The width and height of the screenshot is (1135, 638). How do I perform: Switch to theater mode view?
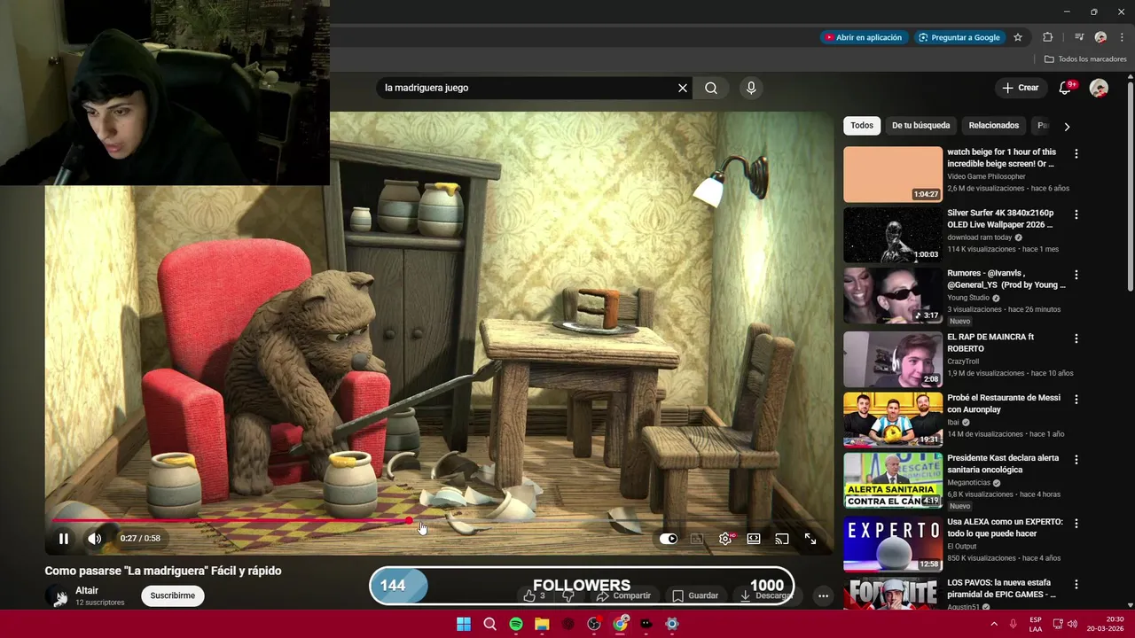tap(754, 539)
